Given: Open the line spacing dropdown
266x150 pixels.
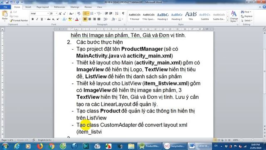Looking at the screenshot, I should [x=106, y=19].
